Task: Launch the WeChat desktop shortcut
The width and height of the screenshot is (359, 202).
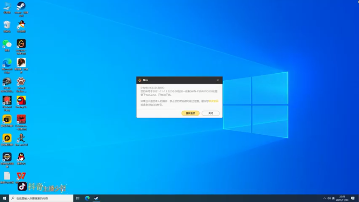Action: [x=7, y=45]
